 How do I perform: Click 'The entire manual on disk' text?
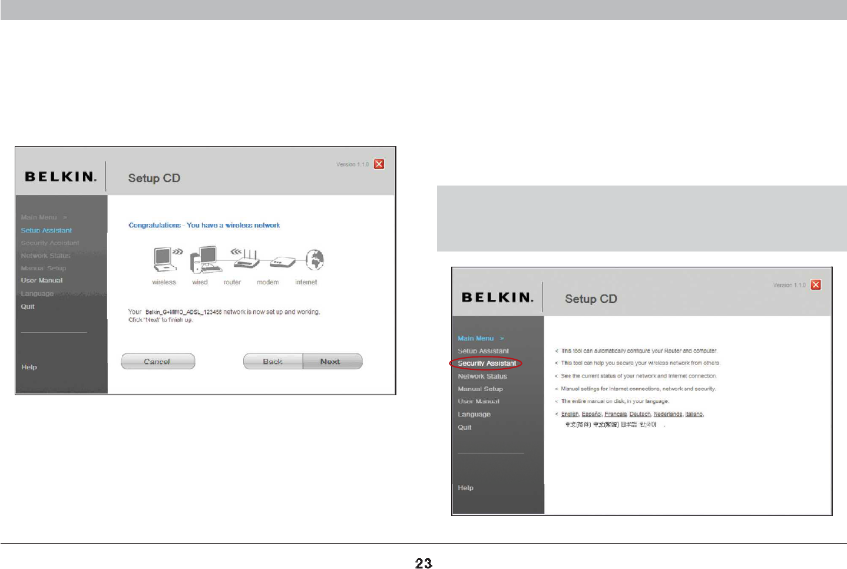[x=615, y=401]
